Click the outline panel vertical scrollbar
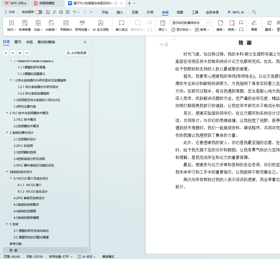The width and height of the screenshot is (280, 259). (89, 151)
